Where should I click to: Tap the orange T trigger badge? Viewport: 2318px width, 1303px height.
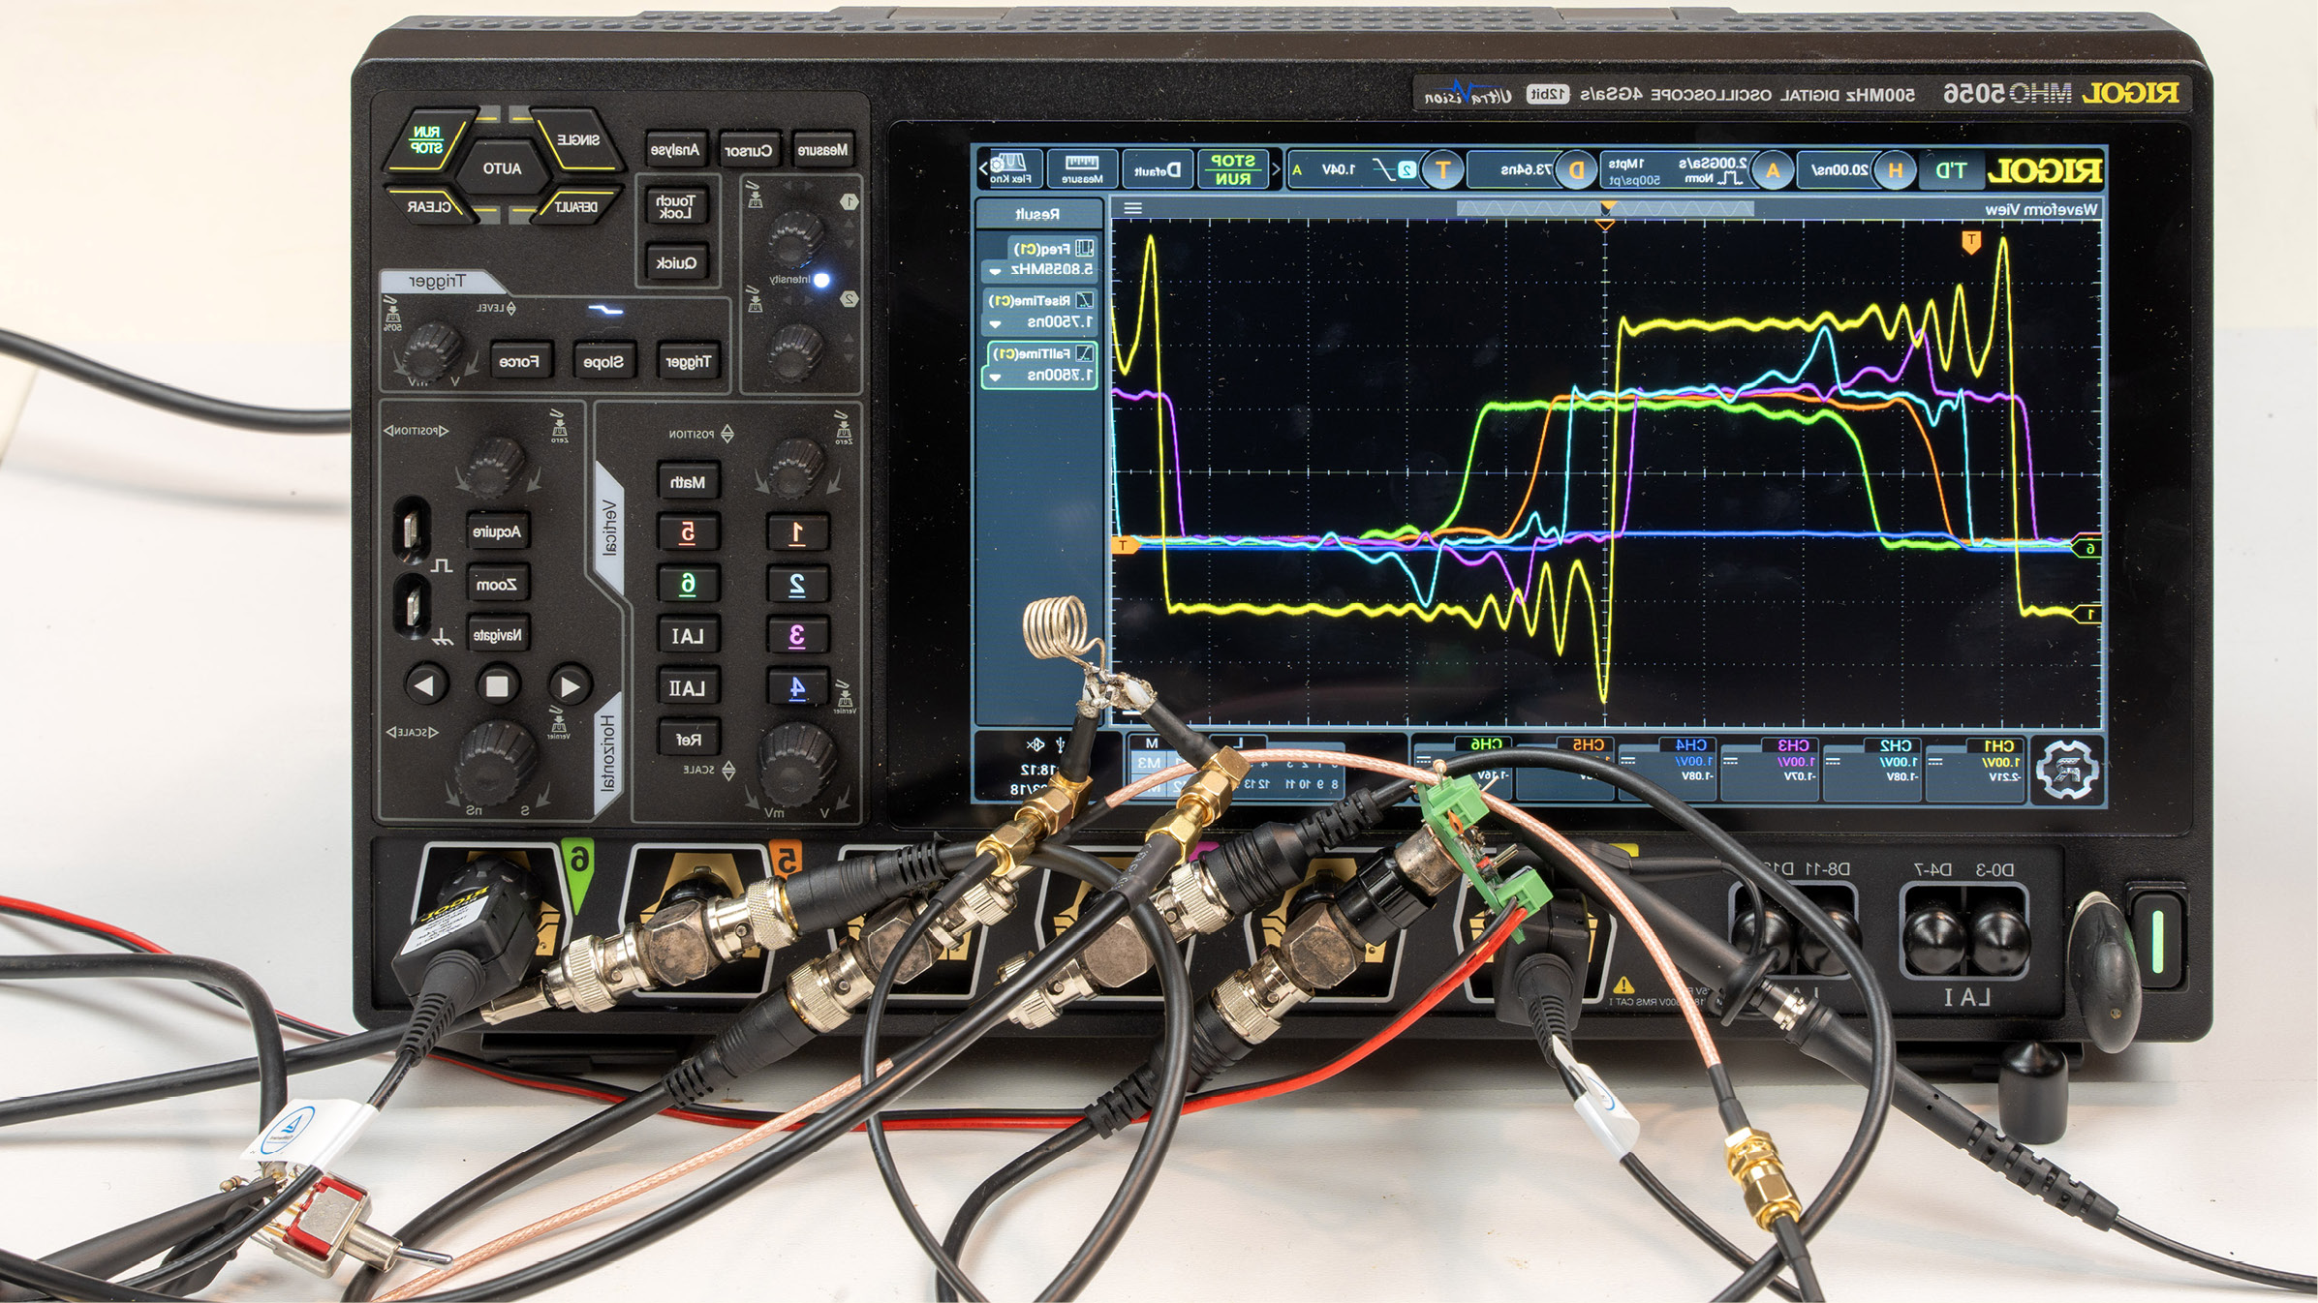click(x=1442, y=170)
